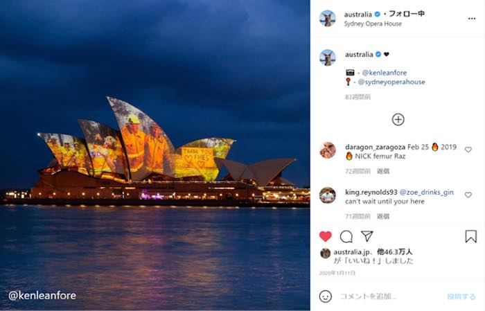Click the @kenleanfore mention link
This screenshot has height=311, width=485.
click(x=385, y=73)
